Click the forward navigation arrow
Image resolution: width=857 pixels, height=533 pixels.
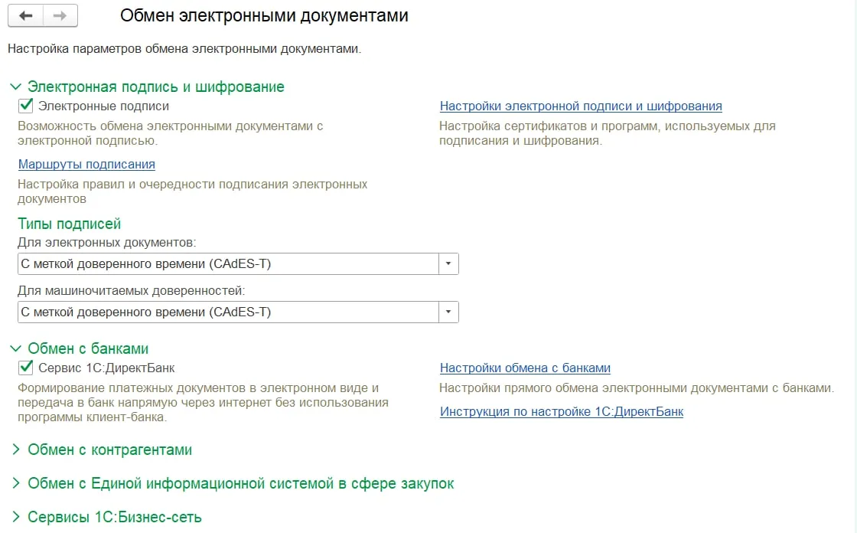tap(60, 16)
